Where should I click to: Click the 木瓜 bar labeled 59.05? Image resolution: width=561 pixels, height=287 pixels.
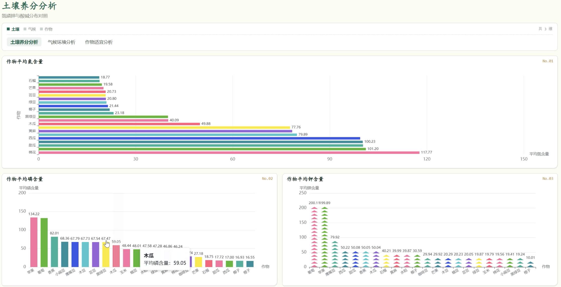116,256
